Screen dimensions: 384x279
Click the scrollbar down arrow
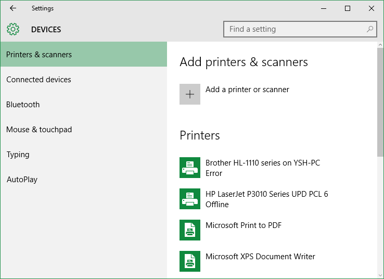(x=380, y=275)
